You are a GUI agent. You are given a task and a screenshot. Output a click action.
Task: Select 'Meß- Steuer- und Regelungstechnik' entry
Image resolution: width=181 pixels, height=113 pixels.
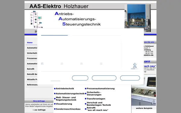[66, 99]
